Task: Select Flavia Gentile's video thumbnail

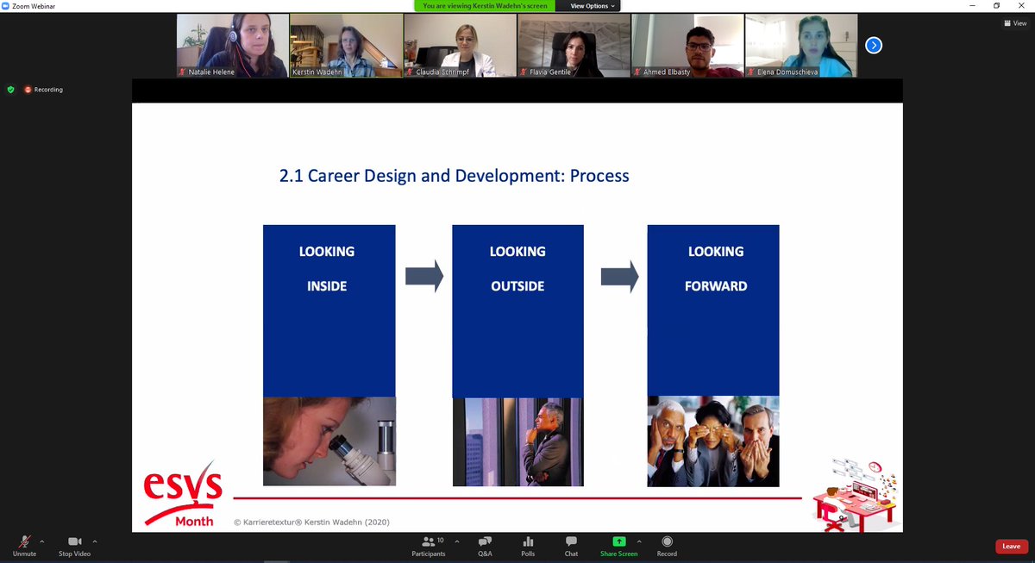Action: [x=574, y=46]
